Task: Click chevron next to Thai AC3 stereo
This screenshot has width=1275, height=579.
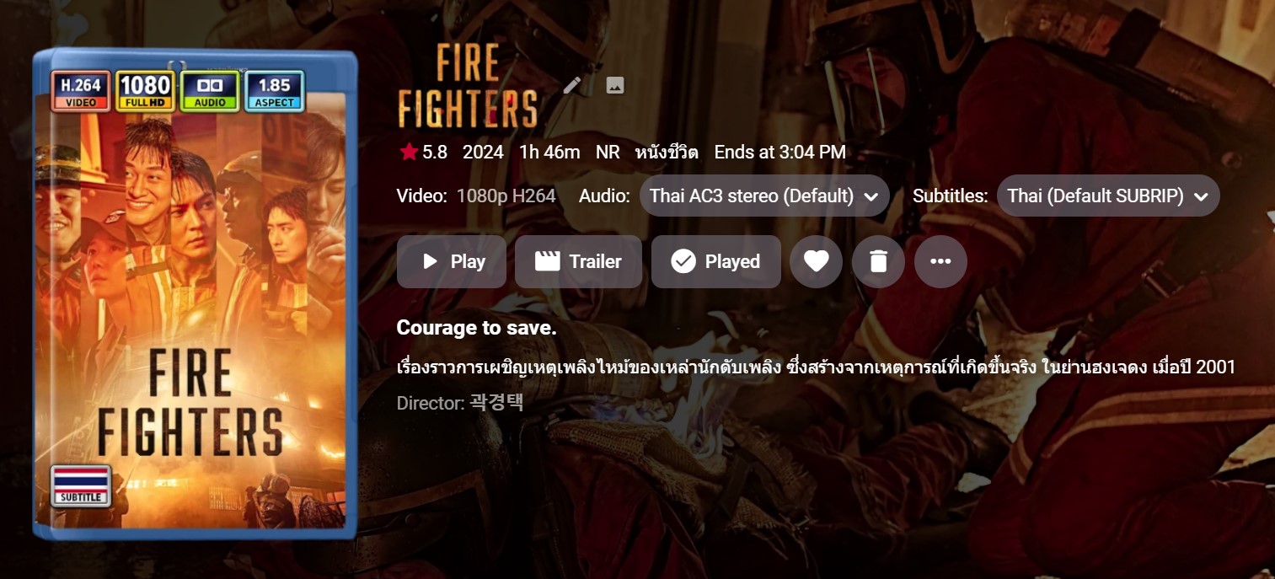Action: [871, 197]
